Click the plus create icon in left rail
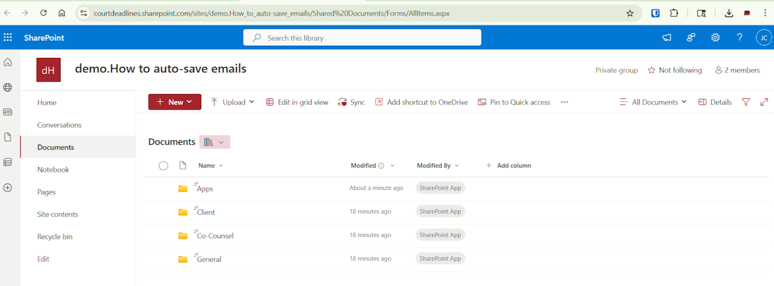 point(8,188)
